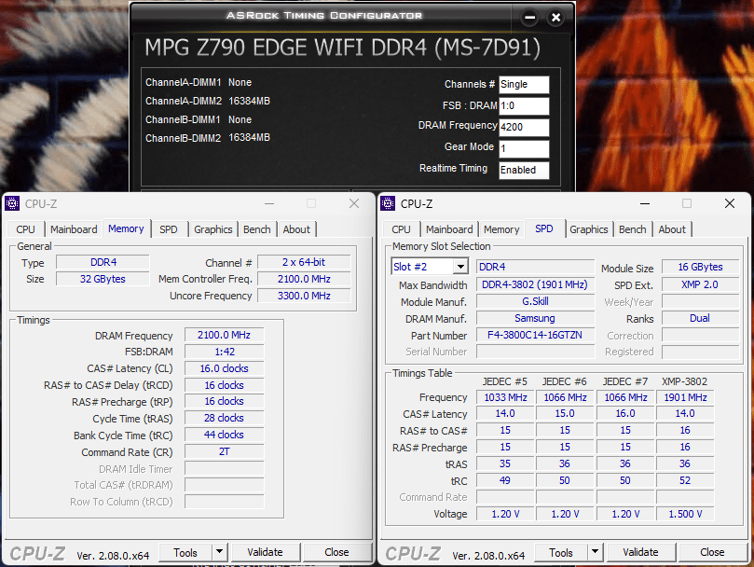Viewport: 754px width, 567px height.
Task: Click Close button in left CPU-Z window
Action: 336,552
